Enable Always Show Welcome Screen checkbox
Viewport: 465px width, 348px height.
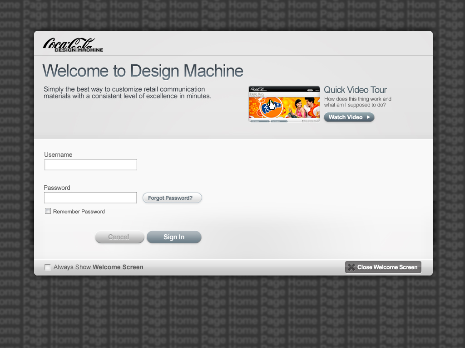pyautogui.click(x=47, y=267)
